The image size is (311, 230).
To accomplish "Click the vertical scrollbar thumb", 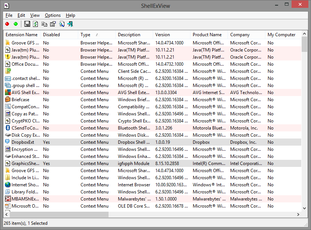I will pos(305,44).
